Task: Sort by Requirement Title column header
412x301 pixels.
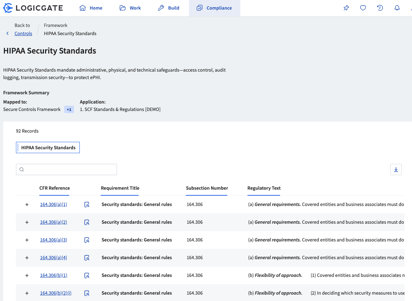Action: 120,188
